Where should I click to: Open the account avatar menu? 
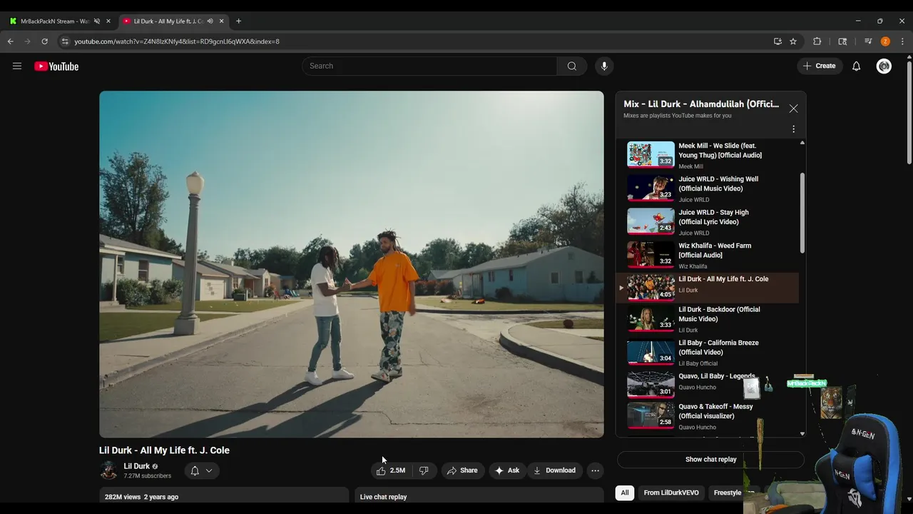[884, 66]
